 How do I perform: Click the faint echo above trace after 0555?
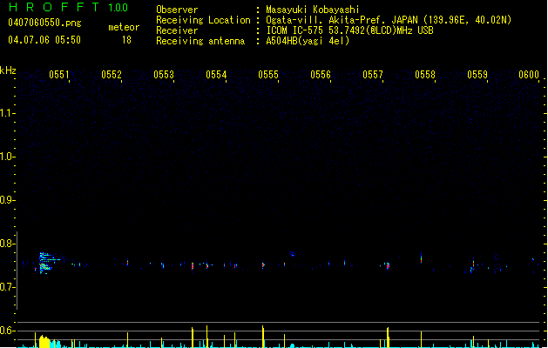click(x=292, y=254)
